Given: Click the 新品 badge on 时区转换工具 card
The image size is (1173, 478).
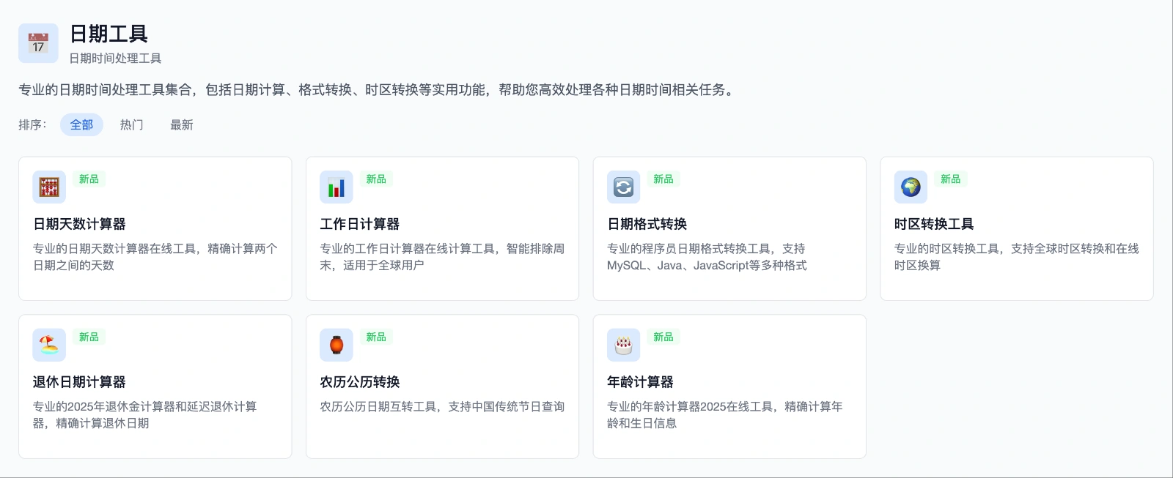Looking at the screenshot, I should (951, 179).
